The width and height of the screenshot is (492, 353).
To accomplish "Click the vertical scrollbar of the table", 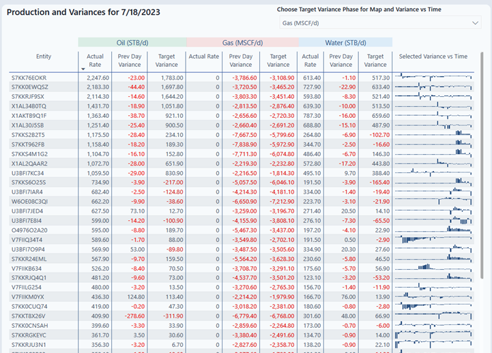I will point(482,165).
